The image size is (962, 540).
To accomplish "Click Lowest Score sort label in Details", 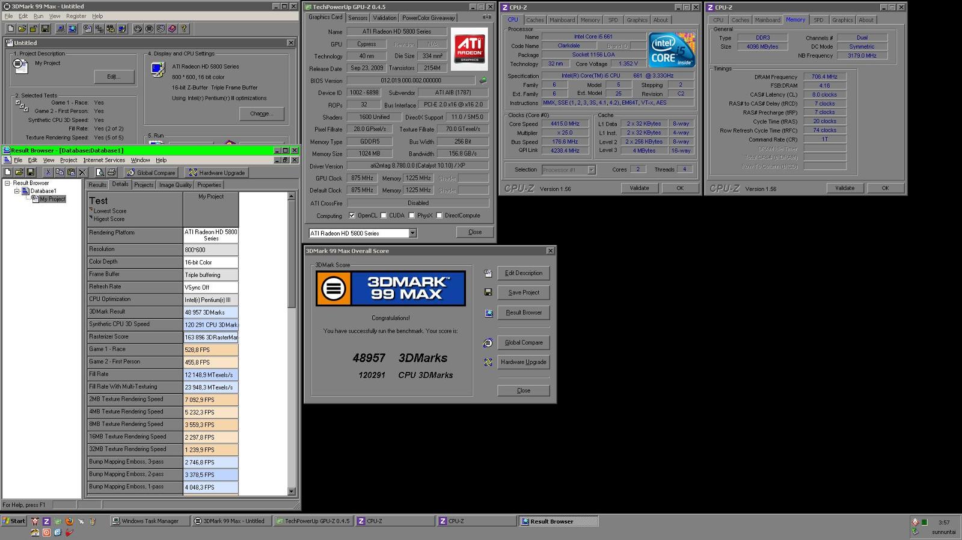I will click(x=110, y=211).
